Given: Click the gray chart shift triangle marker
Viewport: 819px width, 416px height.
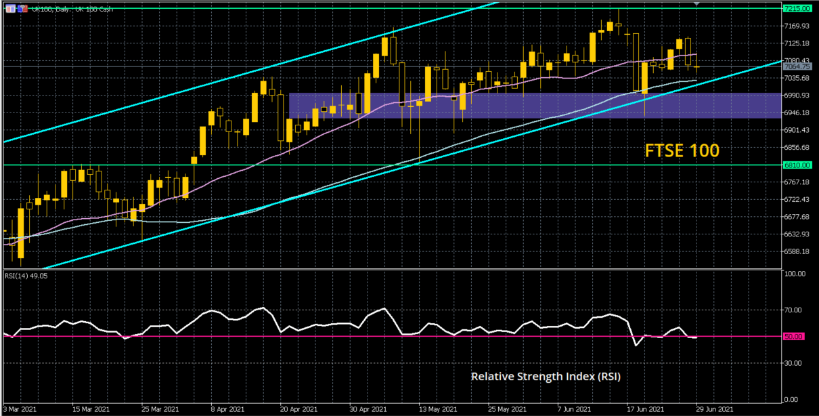Looking at the screenshot, I should [x=697, y=3].
